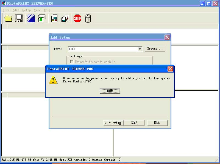220x164 pixels.
Task: Open the File menu
Action: click(6, 10)
